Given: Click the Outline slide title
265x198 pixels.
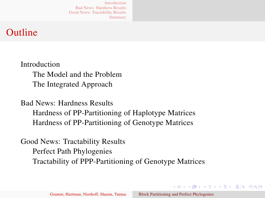Looking at the screenshot, I should [22, 32].
